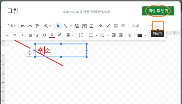182x104 pixels.
Task: Open the fill color bucket
Action: (x=101, y=26)
